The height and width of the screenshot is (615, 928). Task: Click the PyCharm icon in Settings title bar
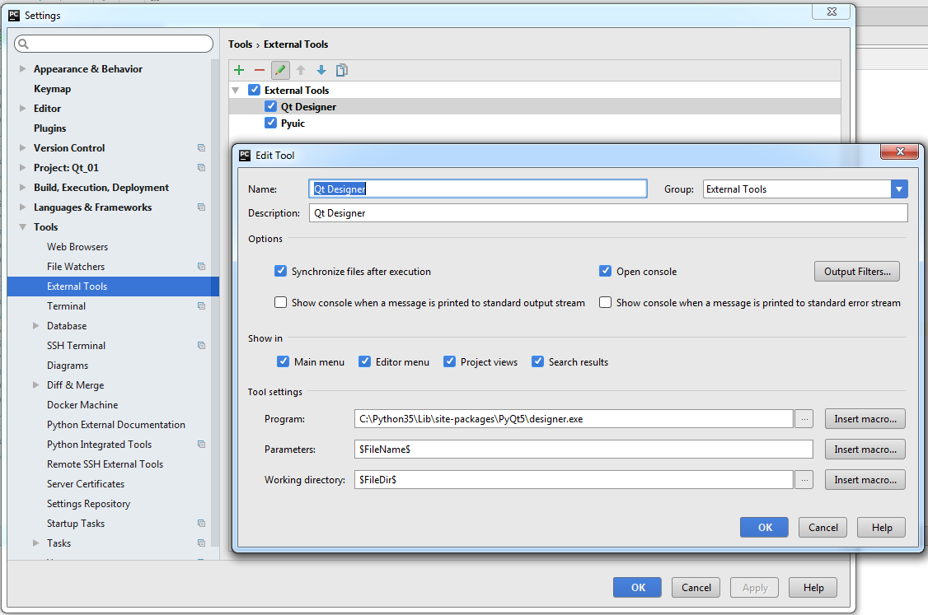tap(14, 16)
